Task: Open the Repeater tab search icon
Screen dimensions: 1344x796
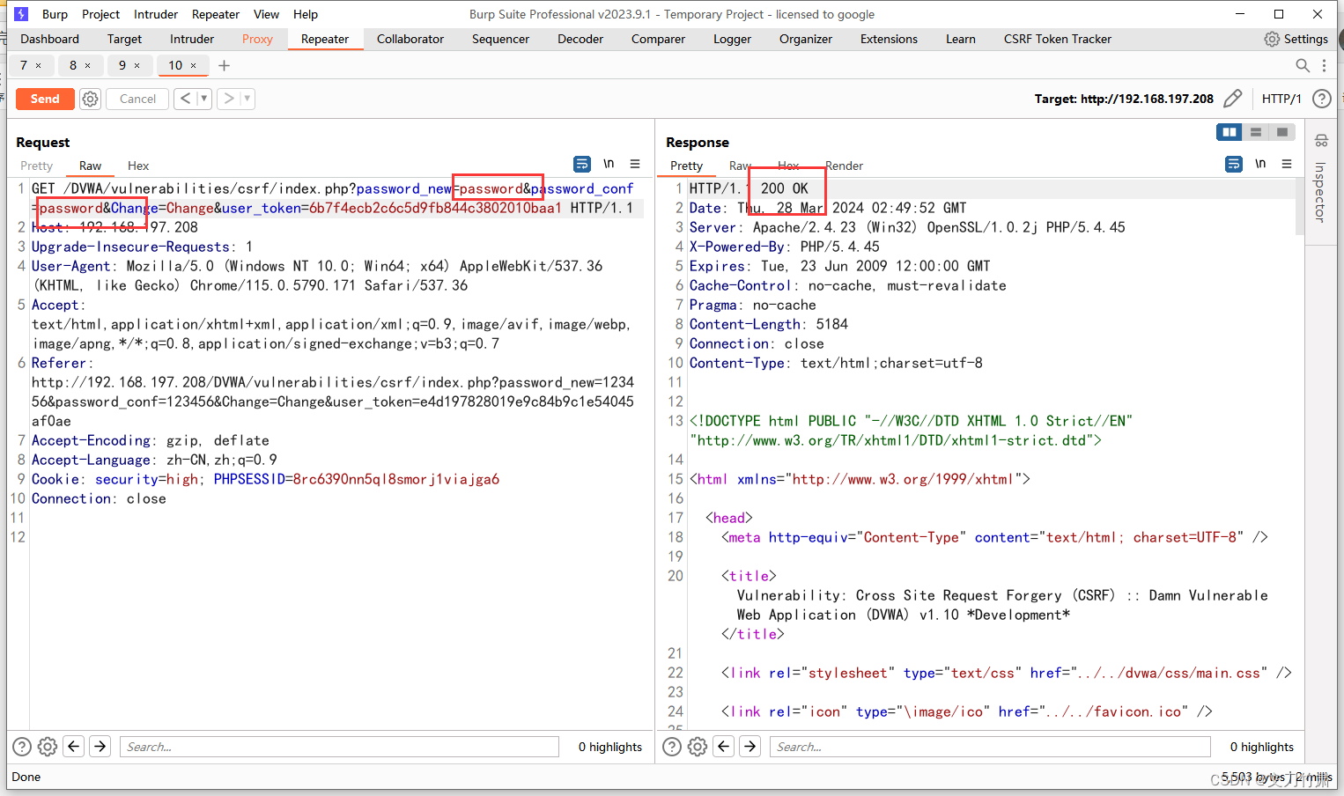Action: [x=1303, y=65]
